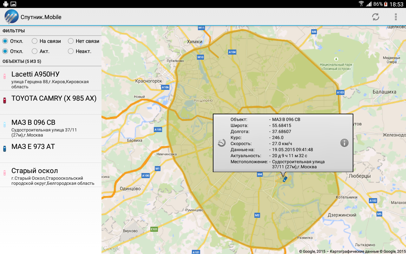Select connection filter Откл.

(13, 41)
